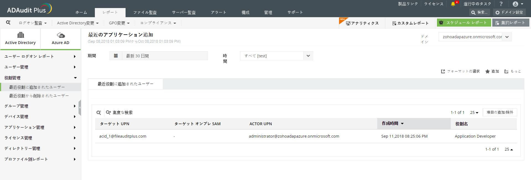Open ライセンス link in top bar
This screenshot has width=531, height=180.
434,4
